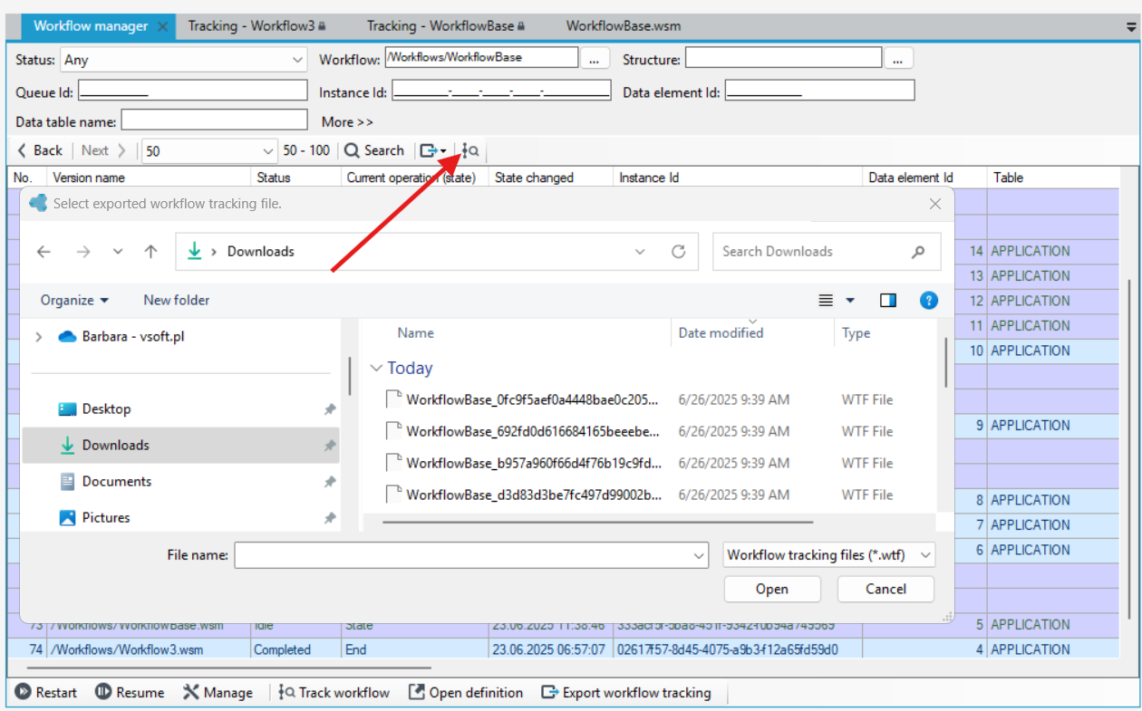Open the page size dropdown showing 50
This screenshot has width=1142, height=711.
209,151
